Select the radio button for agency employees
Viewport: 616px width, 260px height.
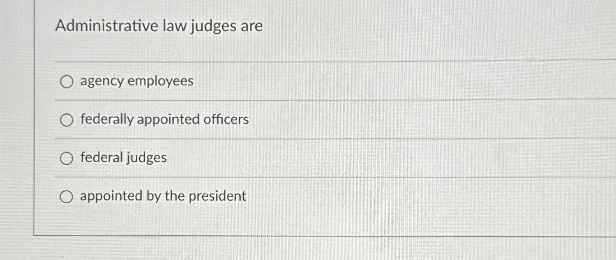coord(66,82)
